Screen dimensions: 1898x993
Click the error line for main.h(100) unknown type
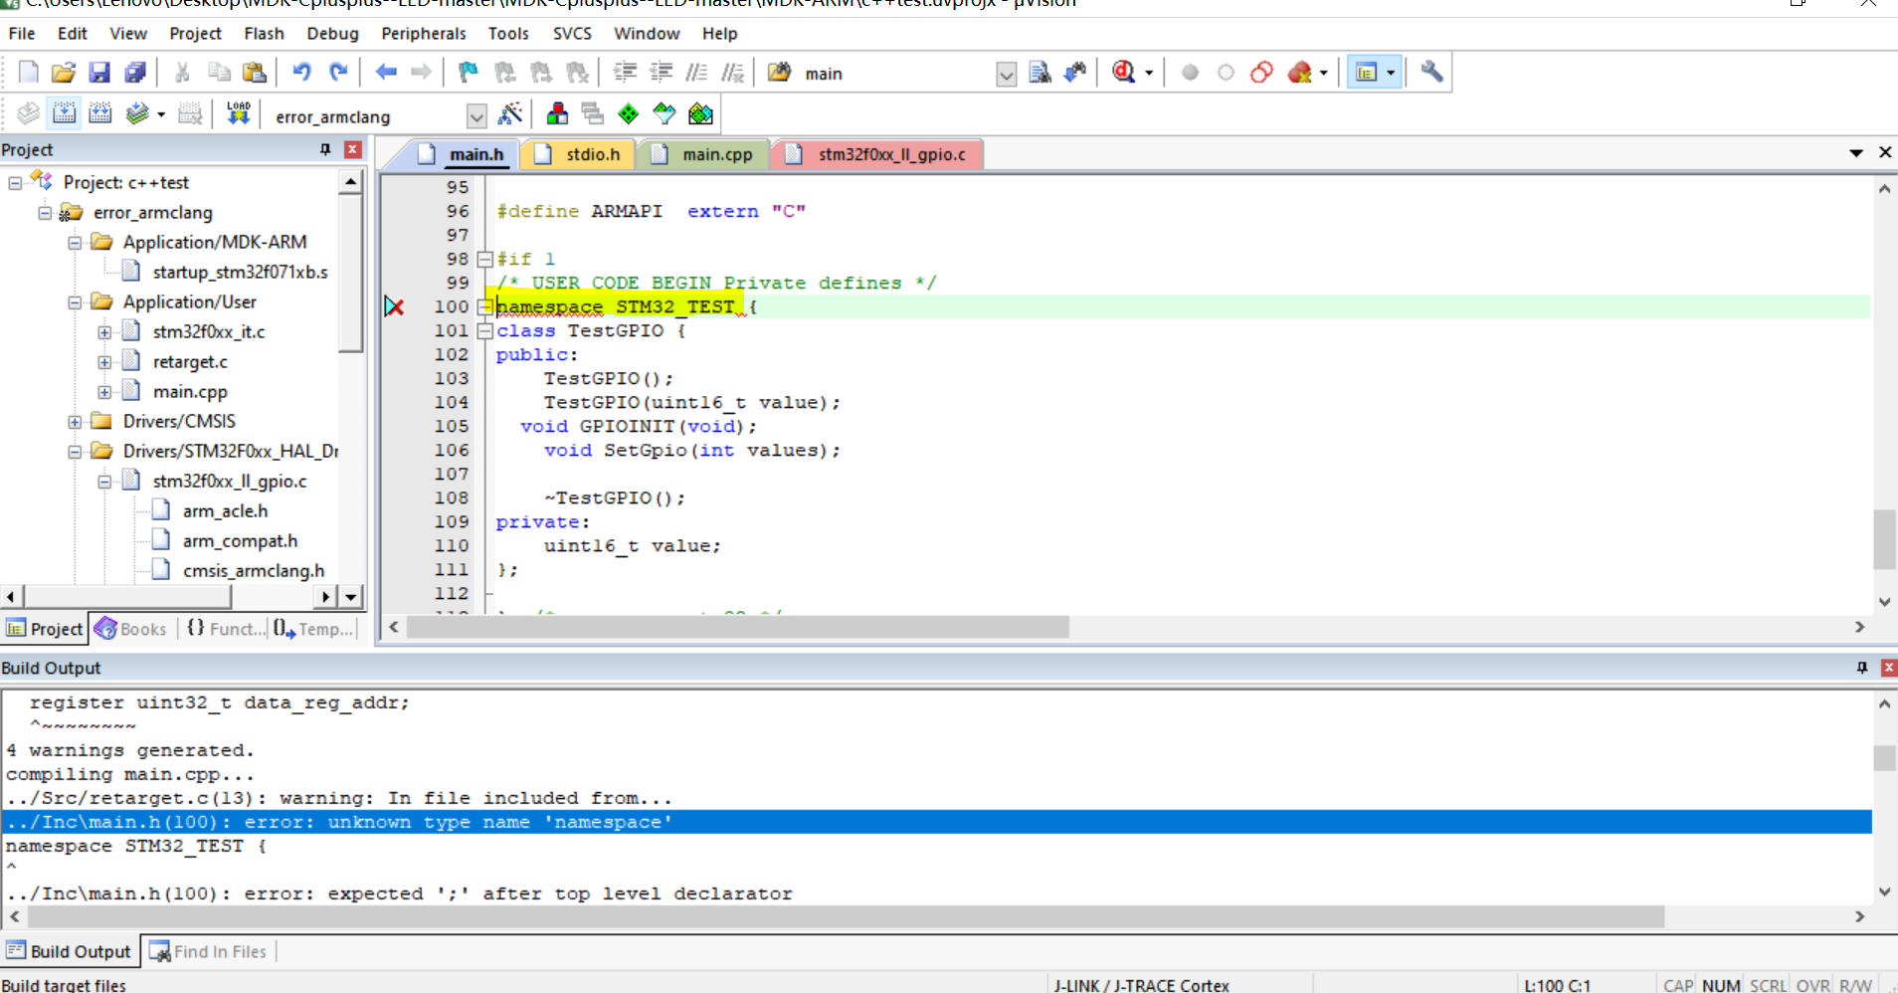tap(338, 821)
